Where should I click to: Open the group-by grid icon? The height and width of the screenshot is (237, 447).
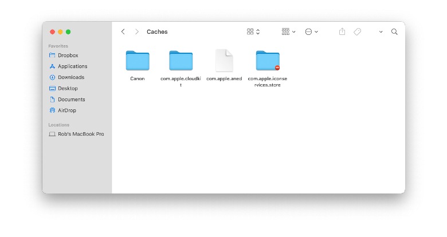coord(285,31)
